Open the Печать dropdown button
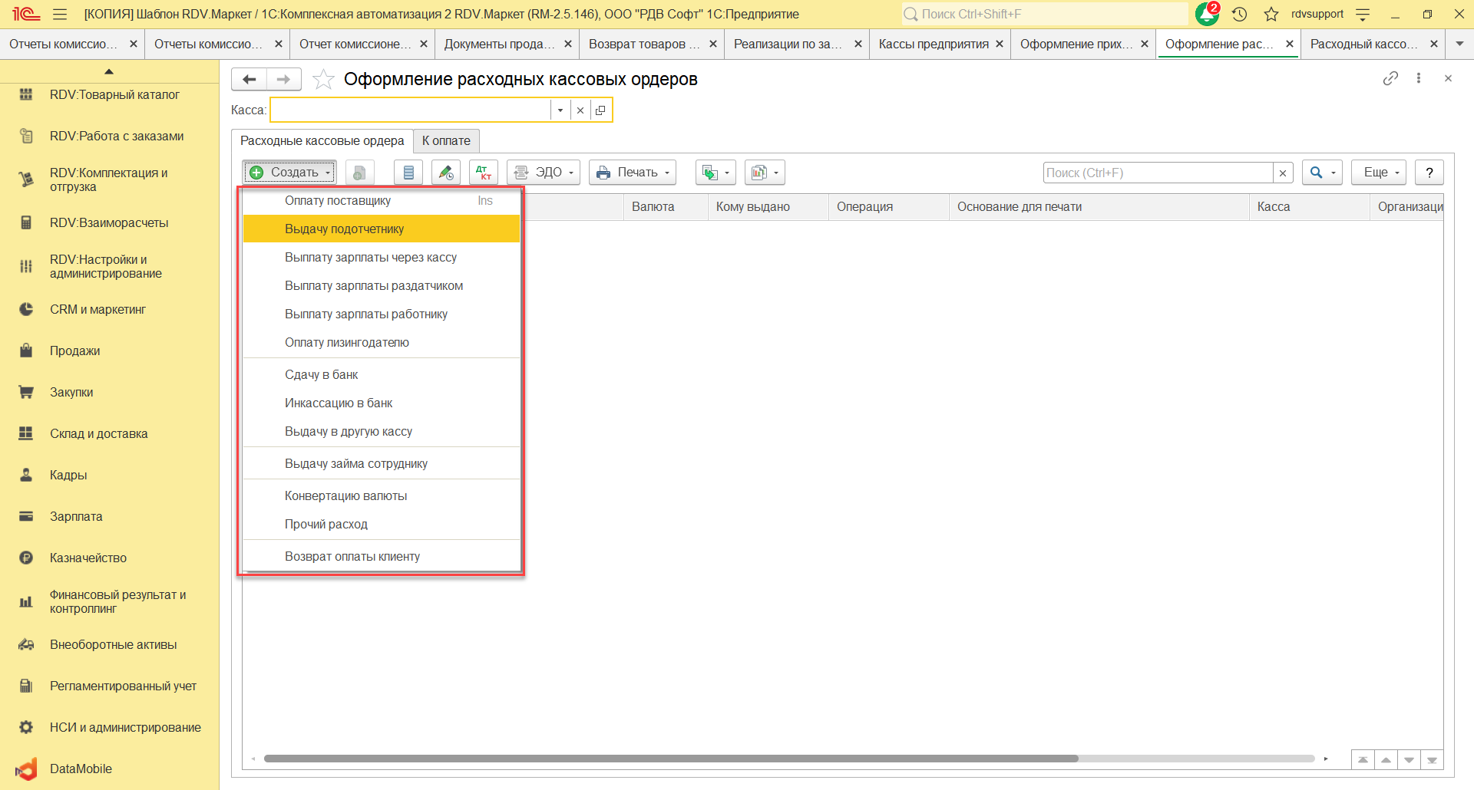This screenshot has height=790, width=1474. tap(633, 173)
